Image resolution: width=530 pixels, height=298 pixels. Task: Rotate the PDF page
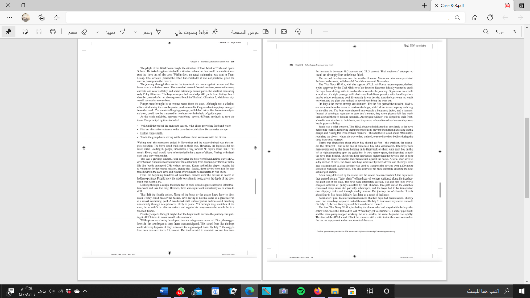[x=298, y=32]
